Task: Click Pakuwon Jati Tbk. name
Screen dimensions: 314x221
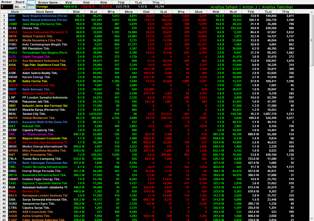Action: pyautogui.click(x=36, y=102)
